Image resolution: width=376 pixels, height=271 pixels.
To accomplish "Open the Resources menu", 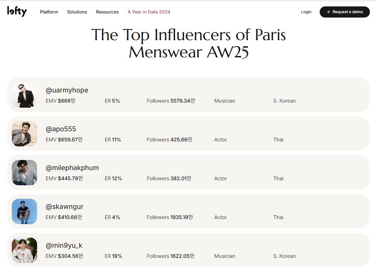I will [107, 12].
